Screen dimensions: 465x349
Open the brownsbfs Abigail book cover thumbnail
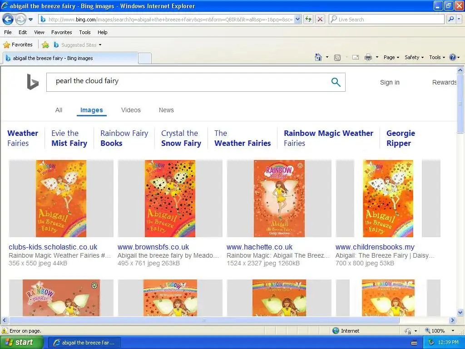tap(170, 199)
